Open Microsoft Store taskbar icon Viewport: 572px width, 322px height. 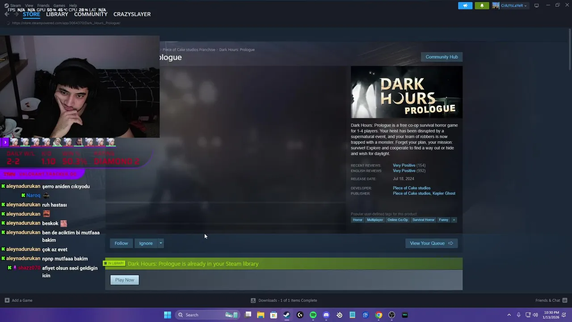coord(273,315)
